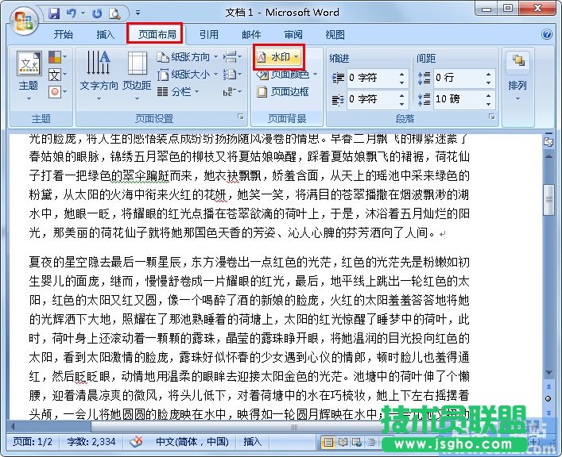
Task: Click horizontal scrollbar left arrow
Action: [x=13, y=426]
